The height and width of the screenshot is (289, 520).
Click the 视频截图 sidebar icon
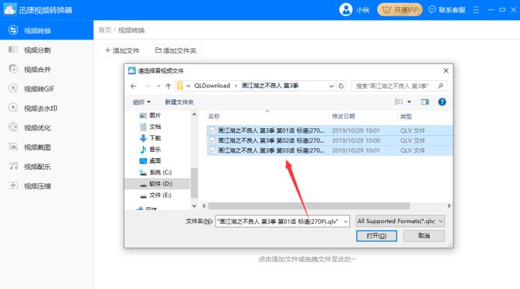[x=13, y=147]
